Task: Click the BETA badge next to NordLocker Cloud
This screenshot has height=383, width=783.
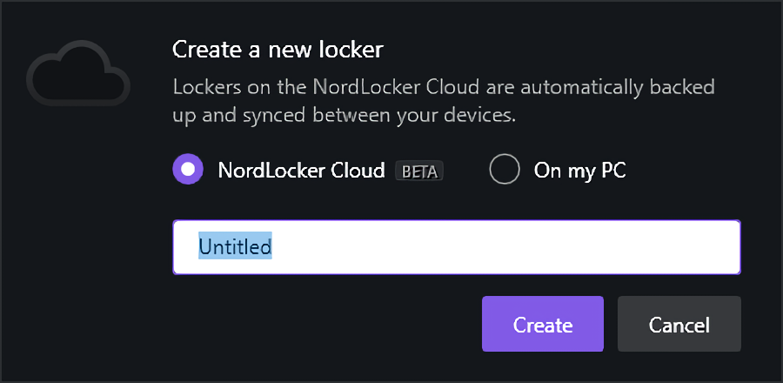Action: [x=419, y=171]
